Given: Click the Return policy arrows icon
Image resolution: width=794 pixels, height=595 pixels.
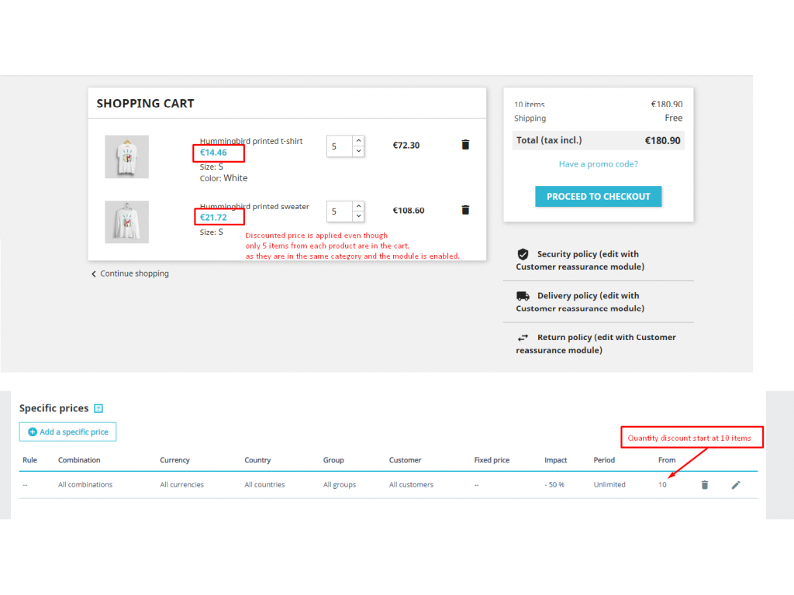Looking at the screenshot, I should pos(523,338).
